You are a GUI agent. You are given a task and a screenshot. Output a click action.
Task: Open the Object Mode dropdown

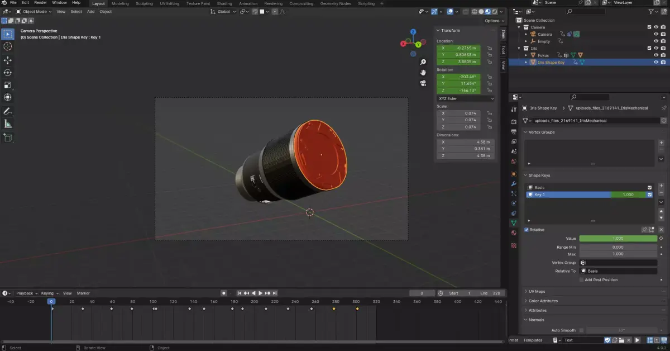(x=34, y=11)
